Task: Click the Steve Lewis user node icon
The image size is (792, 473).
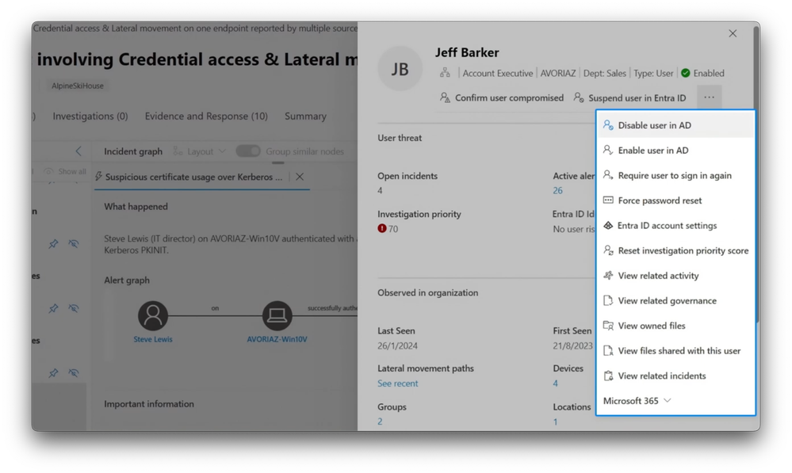Action: 152,315
